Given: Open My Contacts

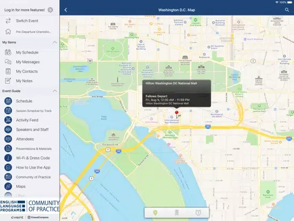Looking at the screenshot, I should pos(30,72).
